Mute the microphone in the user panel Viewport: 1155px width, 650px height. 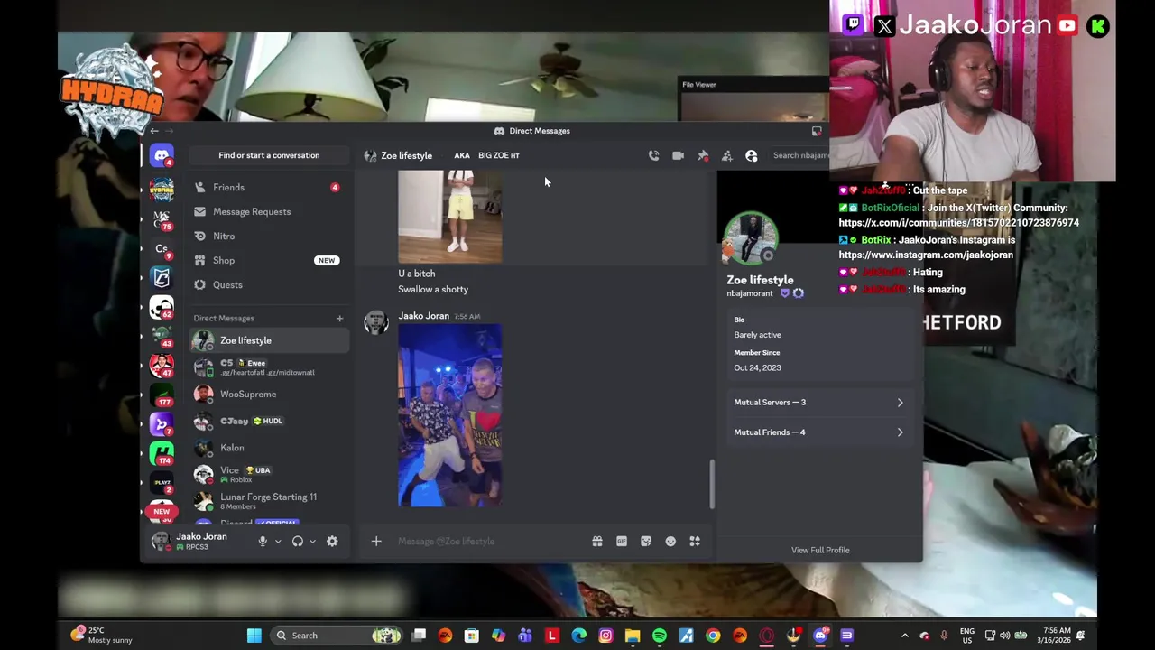click(263, 541)
